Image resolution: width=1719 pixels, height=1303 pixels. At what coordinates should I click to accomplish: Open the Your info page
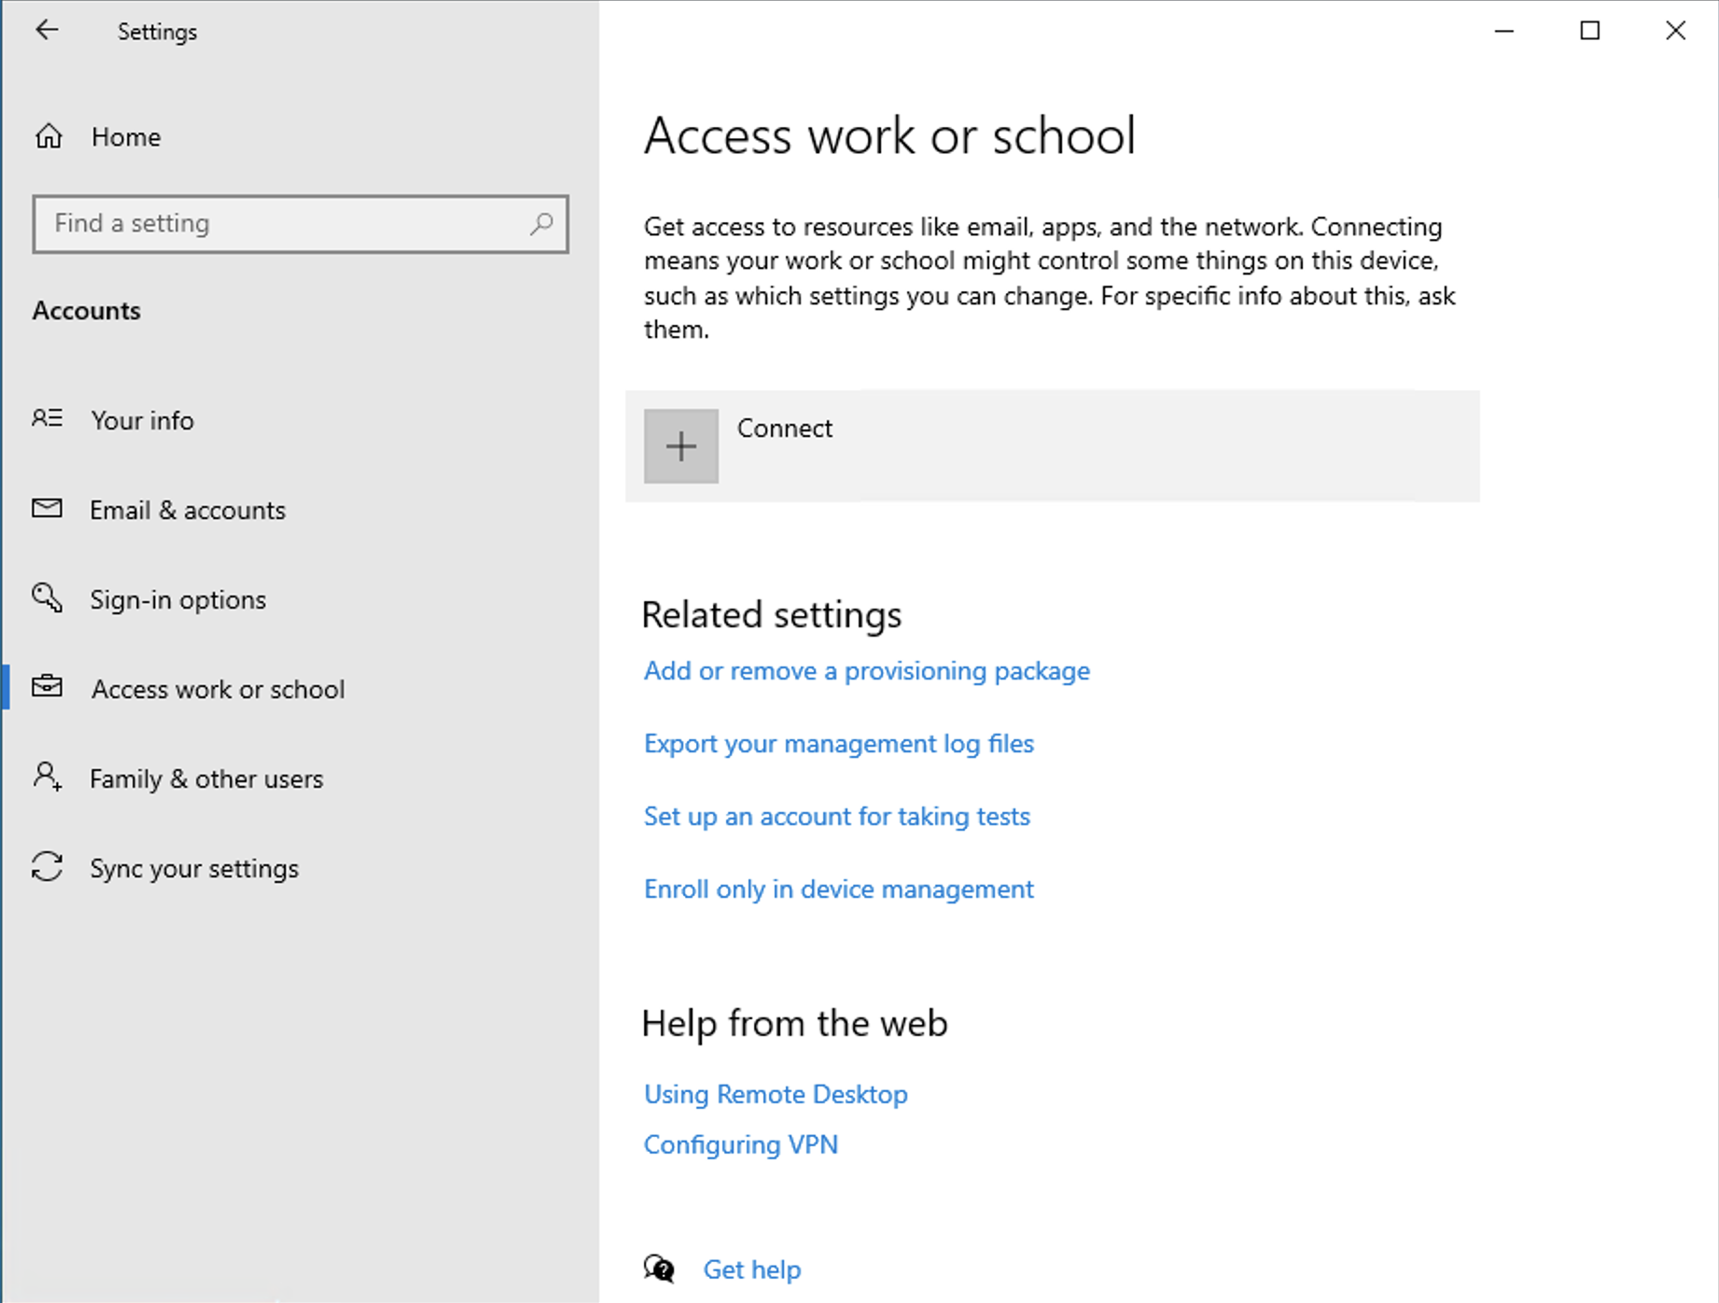[142, 421]
